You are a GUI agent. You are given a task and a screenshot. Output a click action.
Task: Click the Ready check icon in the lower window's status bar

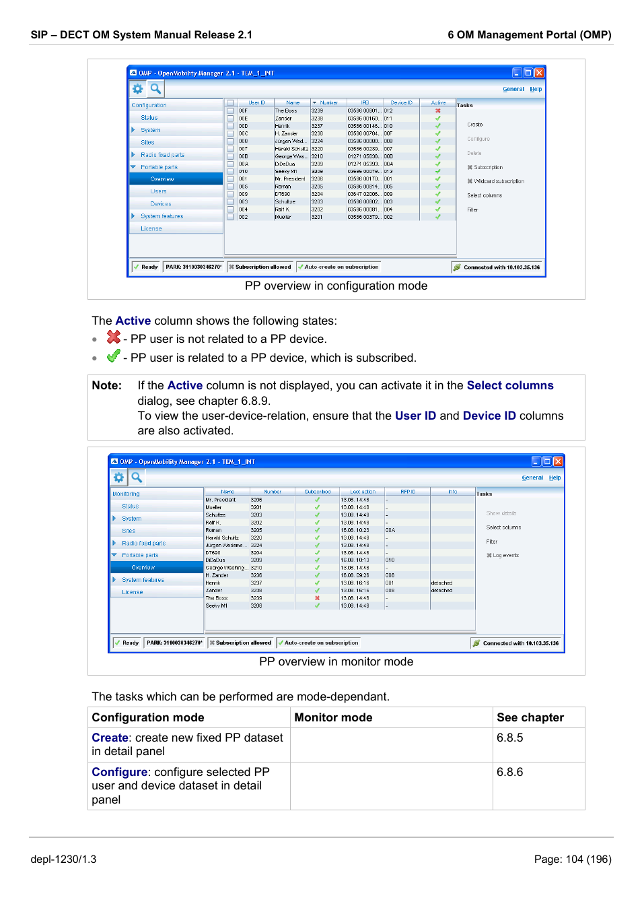[x=118, y=643]
